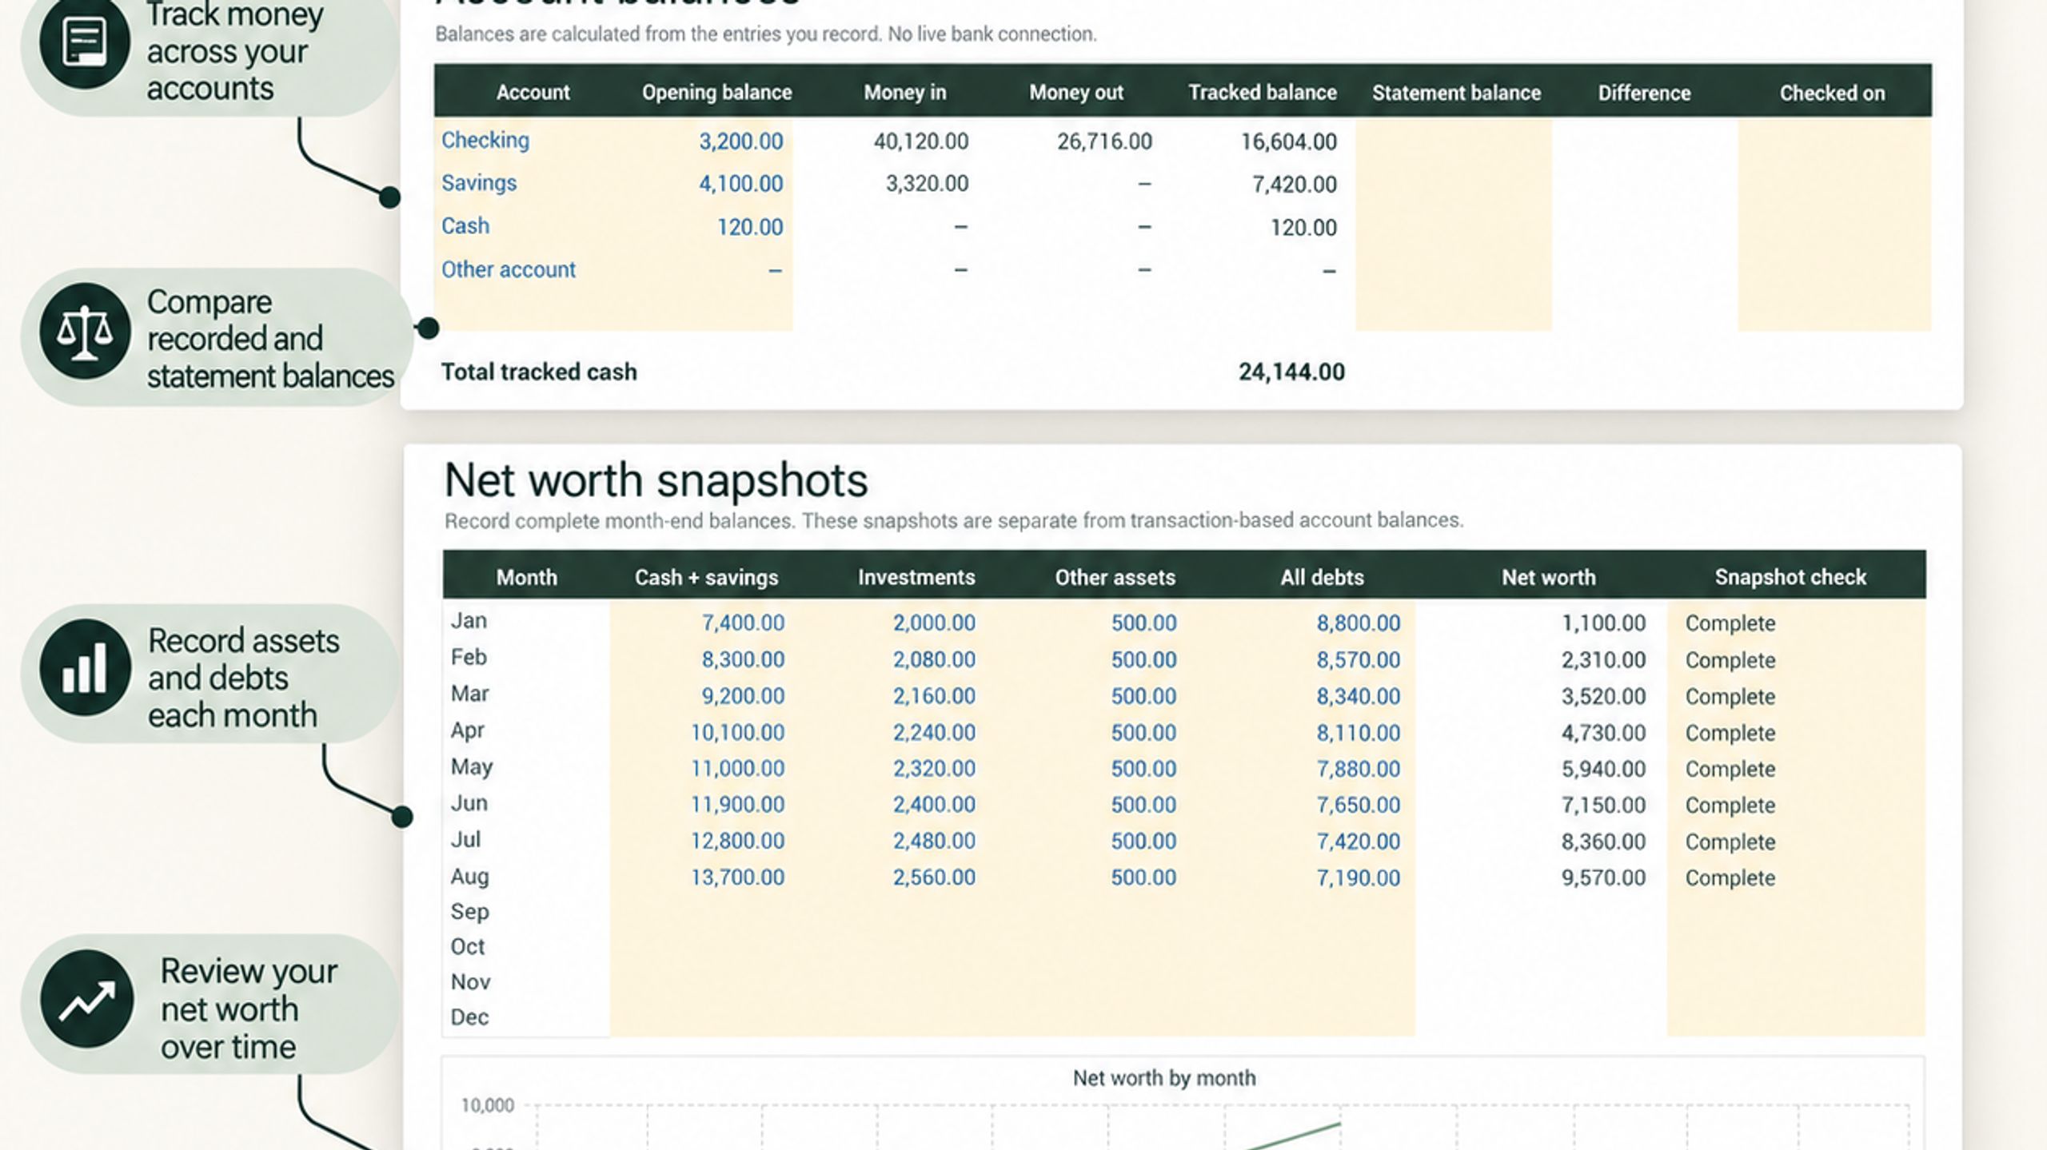This screenshot has width=2047, height=1150.
Task: Click the Statement balance cell for Checking
Action: tap(1454, 141)
